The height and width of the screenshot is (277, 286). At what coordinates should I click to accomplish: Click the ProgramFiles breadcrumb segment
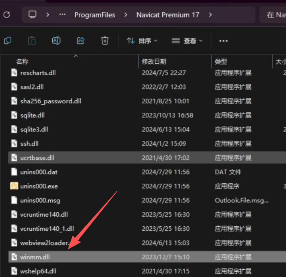pos(95,15)
